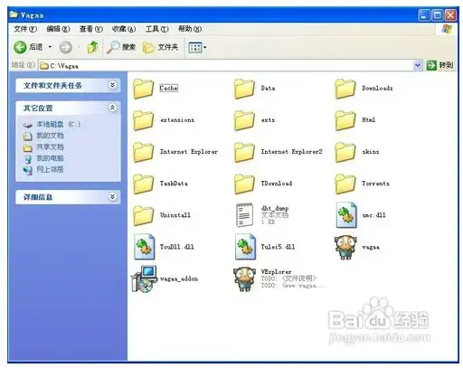Open the Back button history dropdown arrow
Image resolution: width=463 pixels, height=368 pixels.
tap(50, 47)
